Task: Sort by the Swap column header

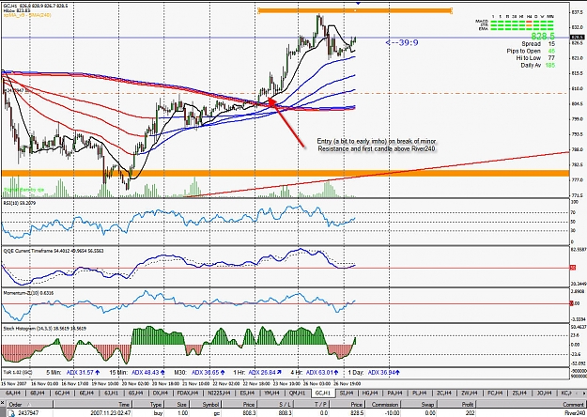Action: coord(420,404)
